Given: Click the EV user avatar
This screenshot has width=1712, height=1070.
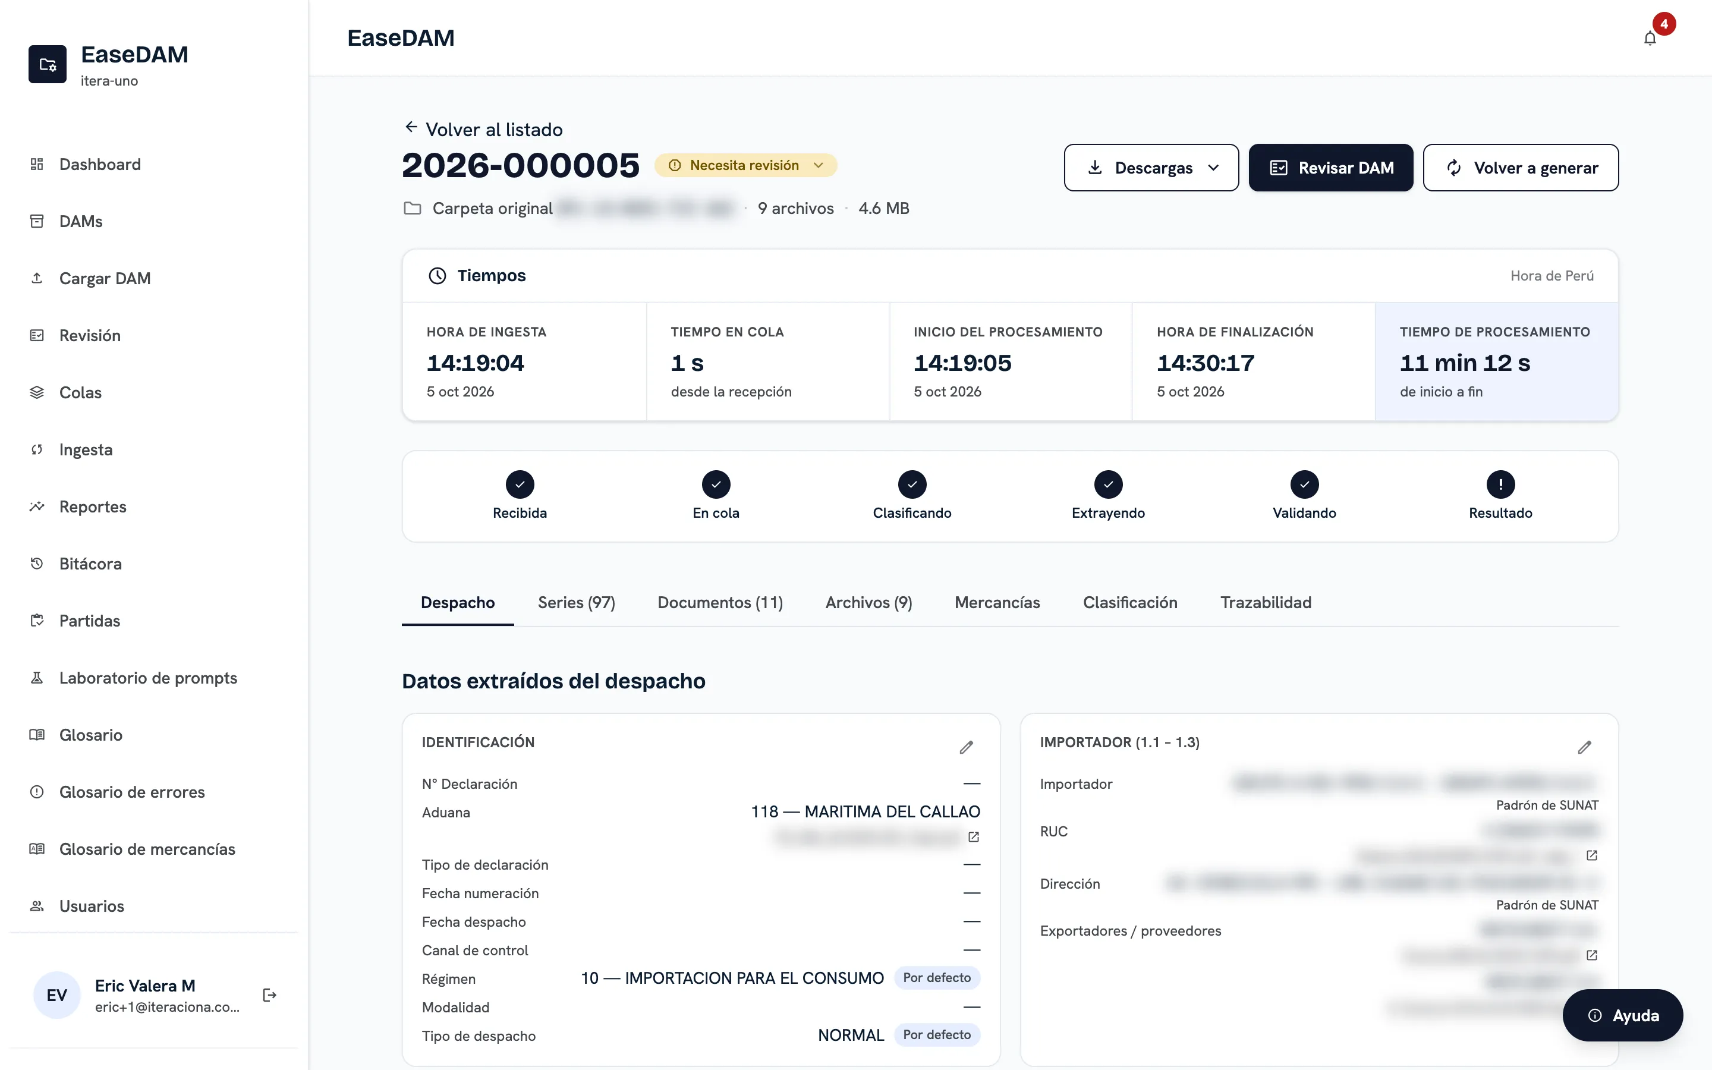Looking at the screenshot, I should point(56,995).
